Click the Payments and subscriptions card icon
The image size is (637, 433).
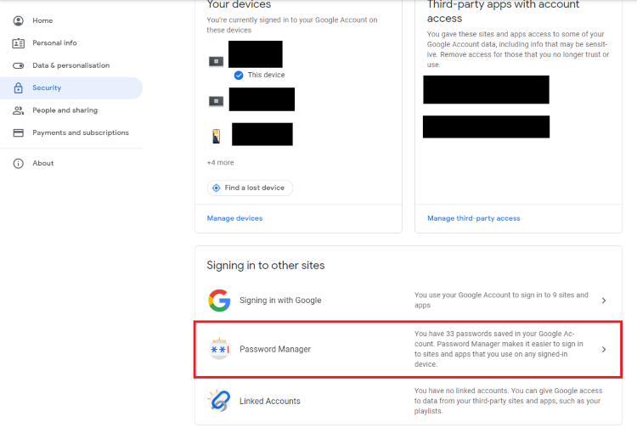pyautogui.click(x=18, y=132)
